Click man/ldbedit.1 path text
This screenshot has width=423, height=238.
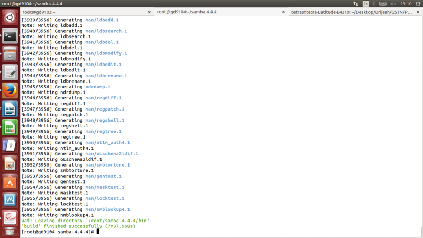[x=103, y=65]
